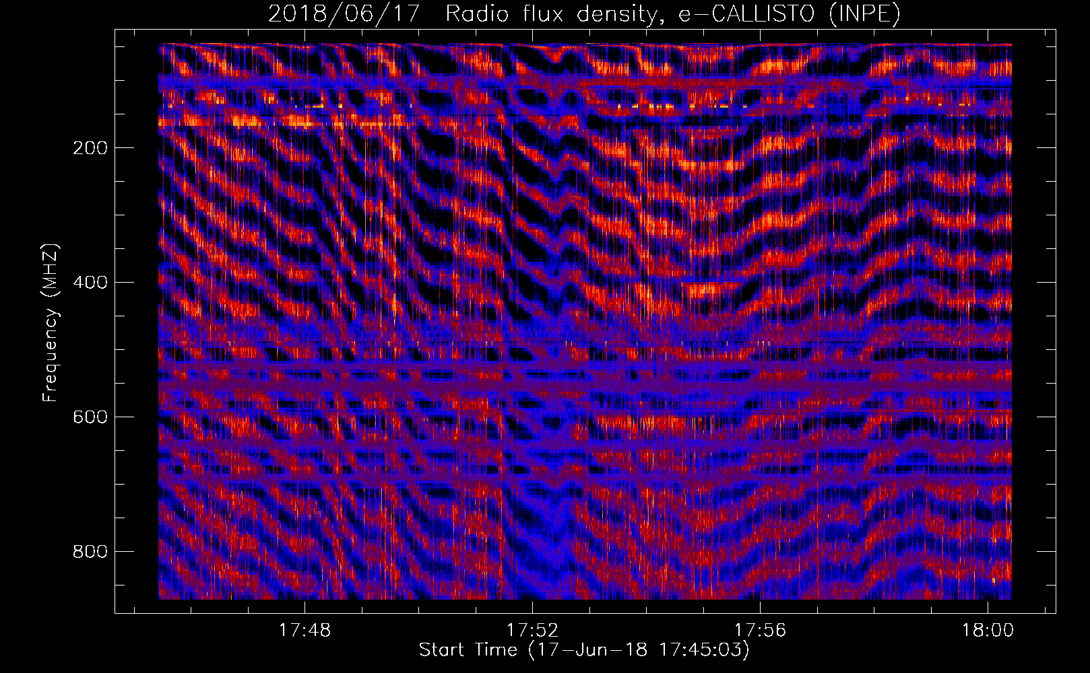This screenshot has width=1090, height=673.
Task: Click the plot title '2018/06/17 Radio flux density'
Action: tap(584, 13)
